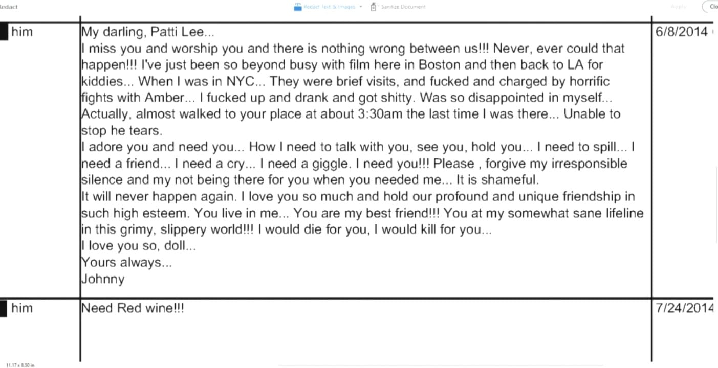Click the "Johnny" signature text
The image size is (718, 368).
point(103,279)
